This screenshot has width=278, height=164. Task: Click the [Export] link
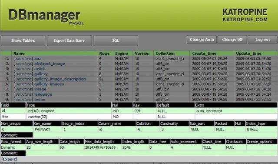pyautogui.click(x=10, y=159)
